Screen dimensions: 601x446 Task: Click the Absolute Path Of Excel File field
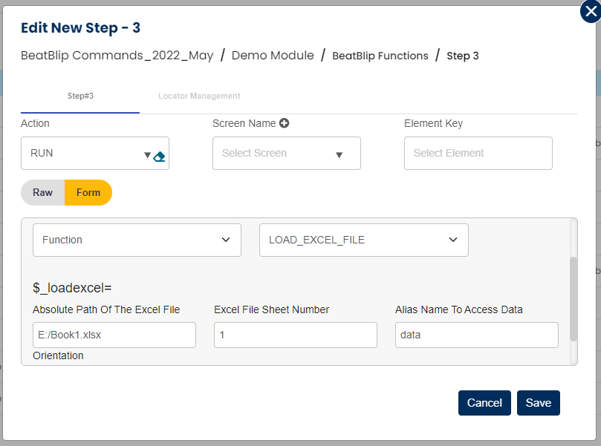coord(114,335)
